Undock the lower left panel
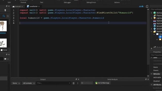This screenshot has height=91, width=162. [x=7, y=55]
